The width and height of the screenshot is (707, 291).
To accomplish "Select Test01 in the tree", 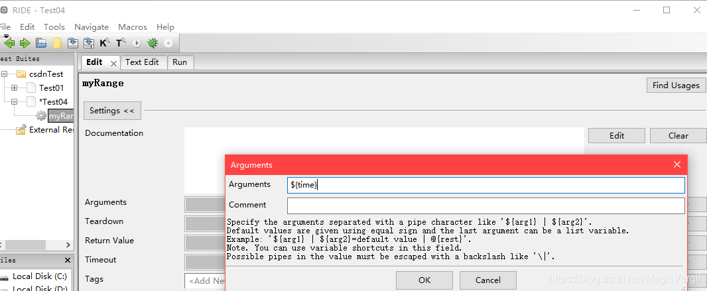I will point(52,88).
